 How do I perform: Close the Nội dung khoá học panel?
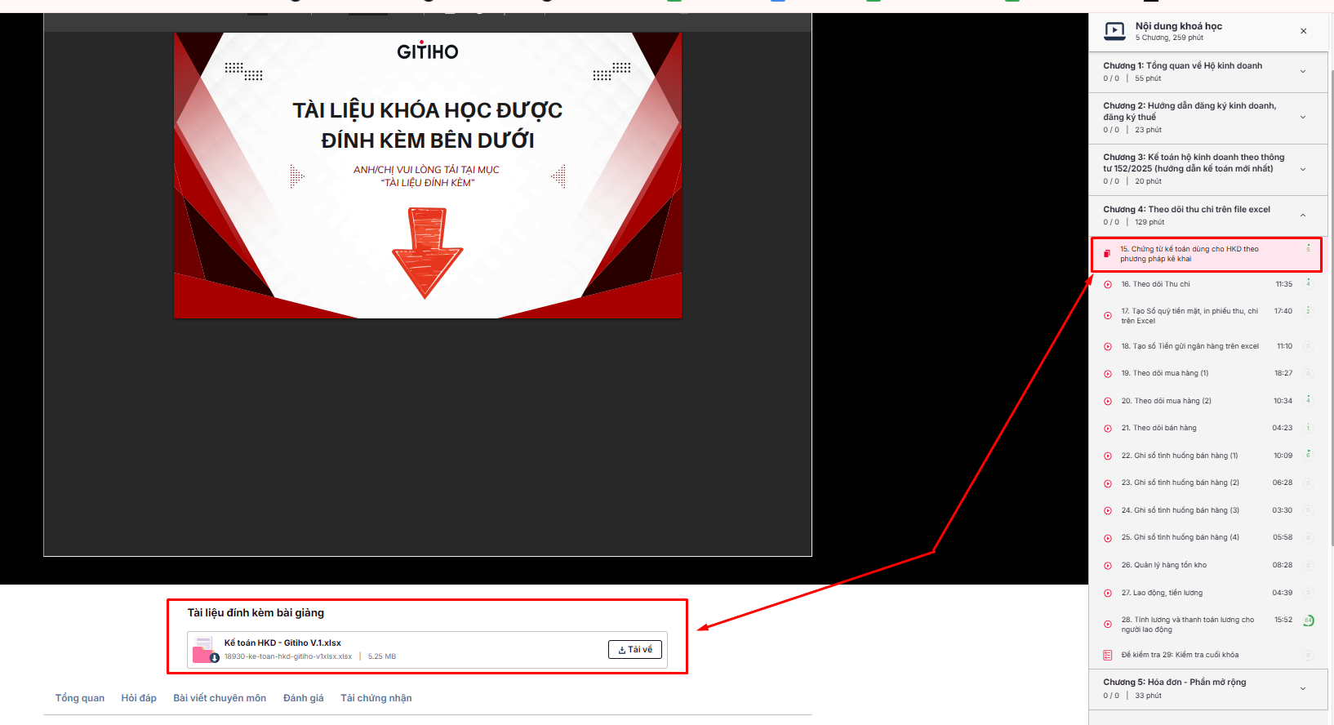coord(1303,31)
